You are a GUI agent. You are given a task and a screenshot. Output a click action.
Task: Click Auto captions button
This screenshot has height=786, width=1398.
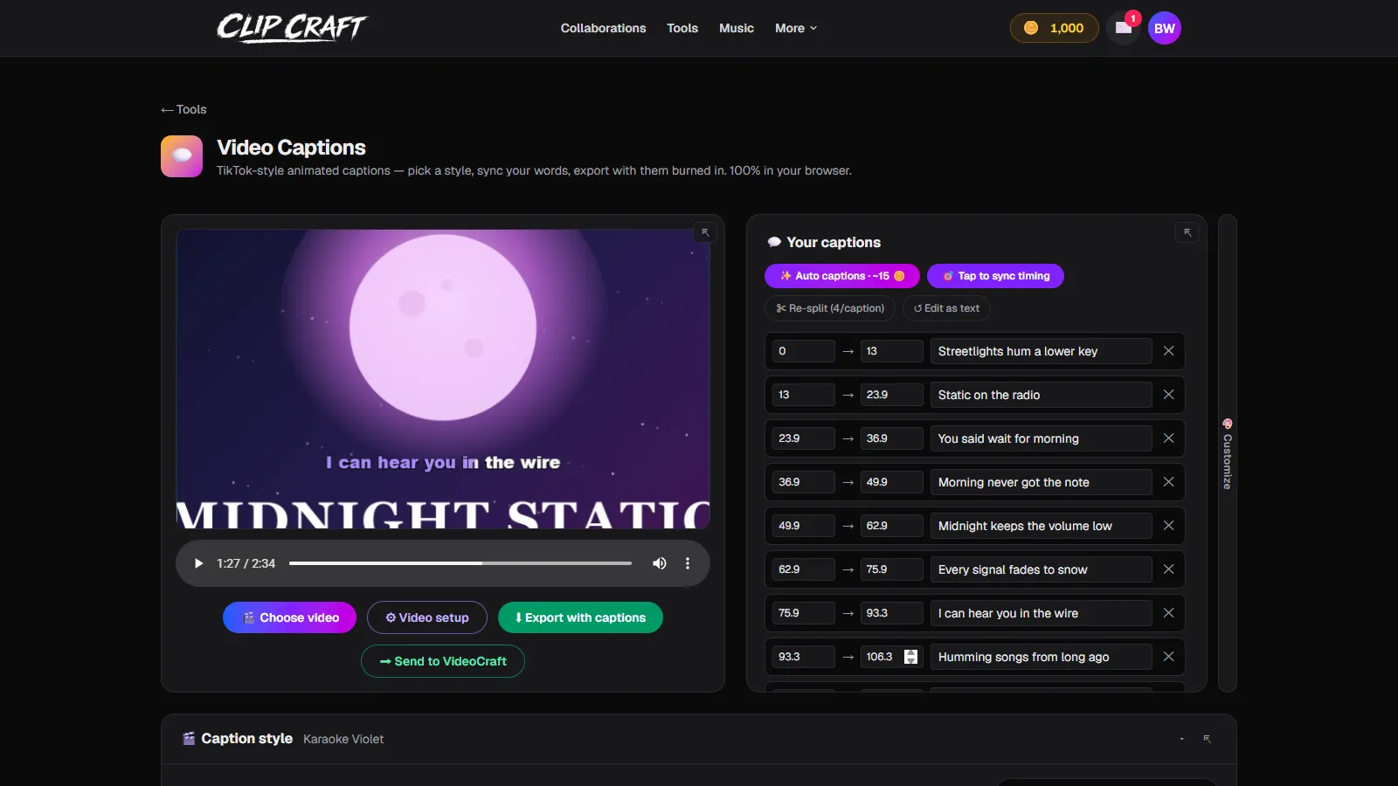click(x=842, y=276)
